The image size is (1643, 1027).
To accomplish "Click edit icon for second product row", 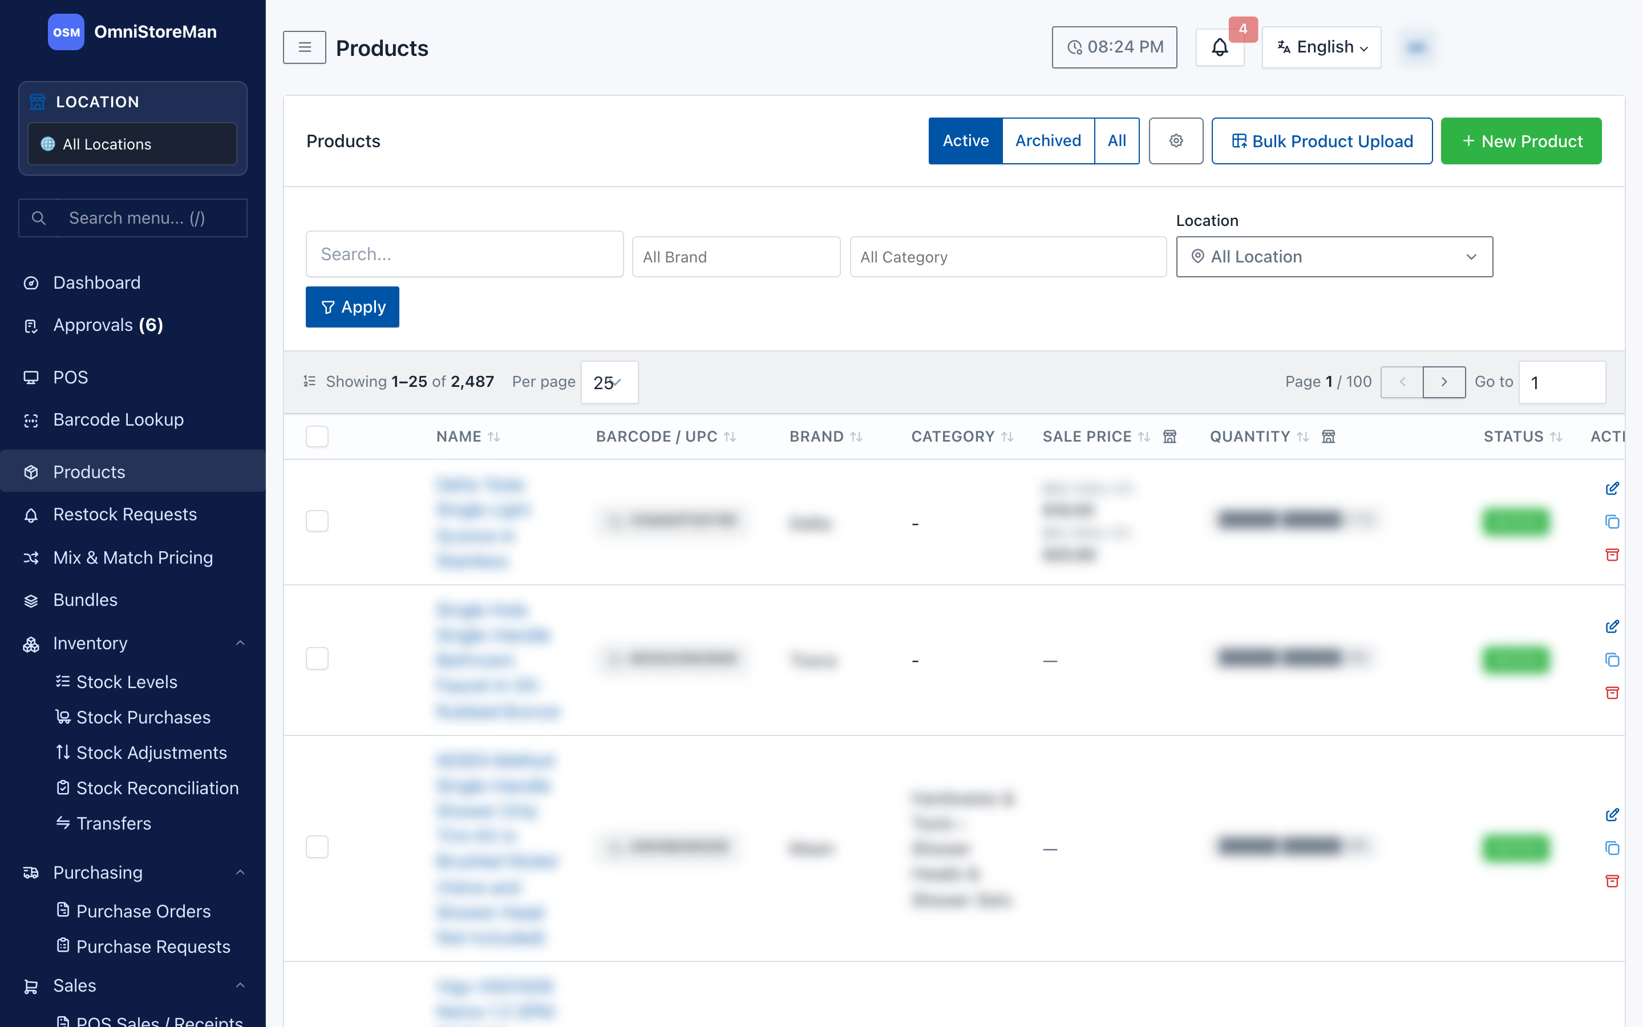I will [x=1612, y=626].
